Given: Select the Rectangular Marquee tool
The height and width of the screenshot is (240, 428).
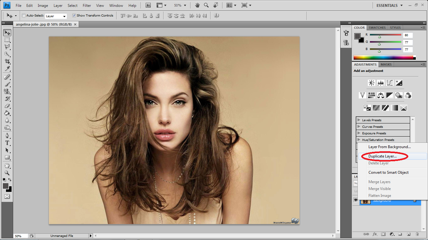Looking at the screenshot, I should 7,40.
